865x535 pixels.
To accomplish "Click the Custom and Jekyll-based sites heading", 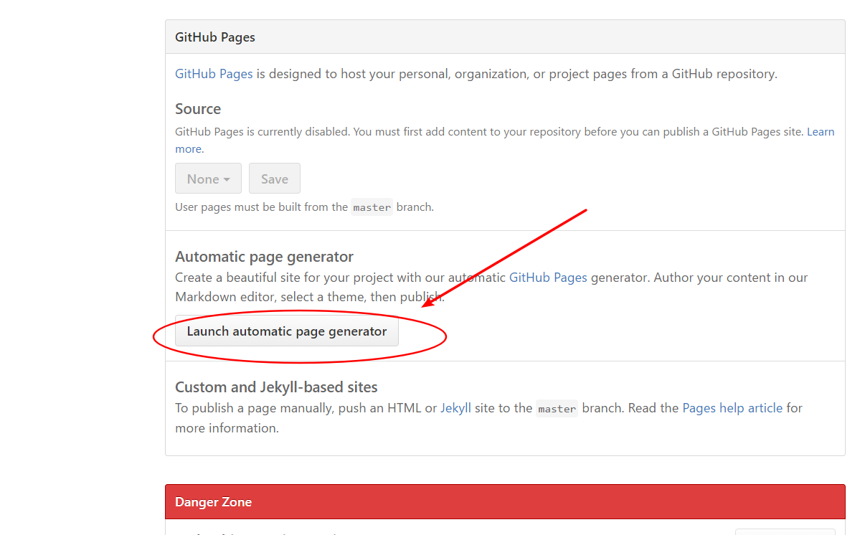I will (x=276, y=387).
